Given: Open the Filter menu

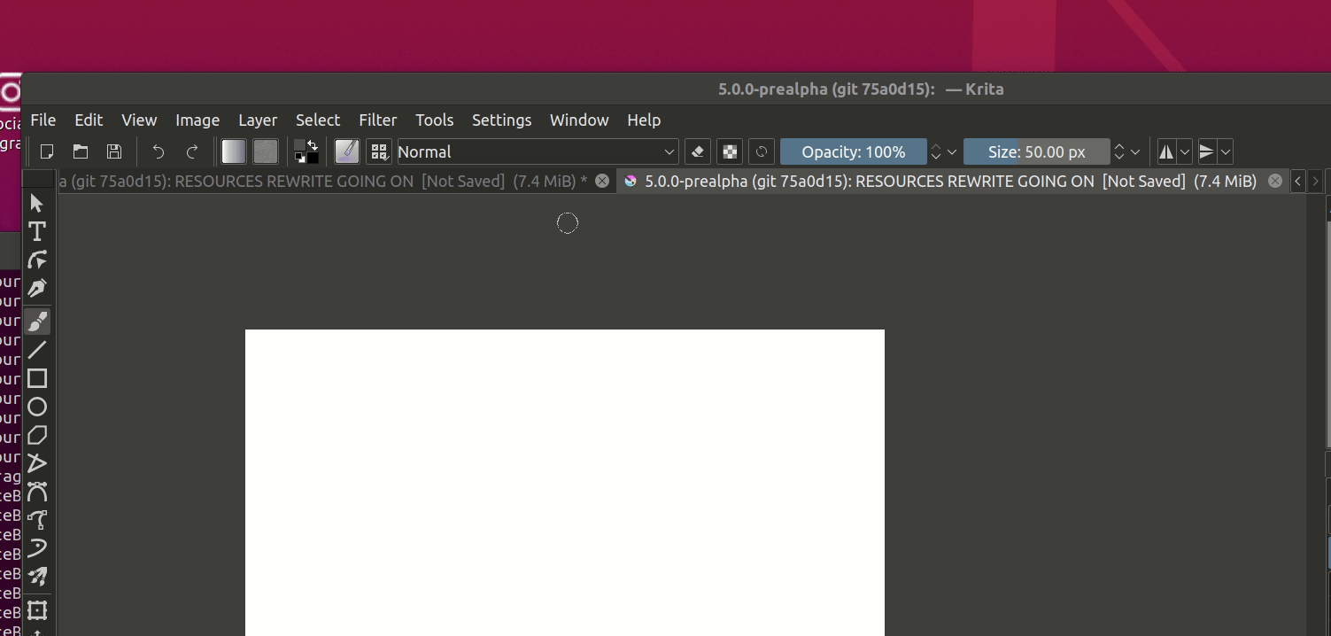Looking at the screenshot, I should pyautogui.click(x=377, y=120).
